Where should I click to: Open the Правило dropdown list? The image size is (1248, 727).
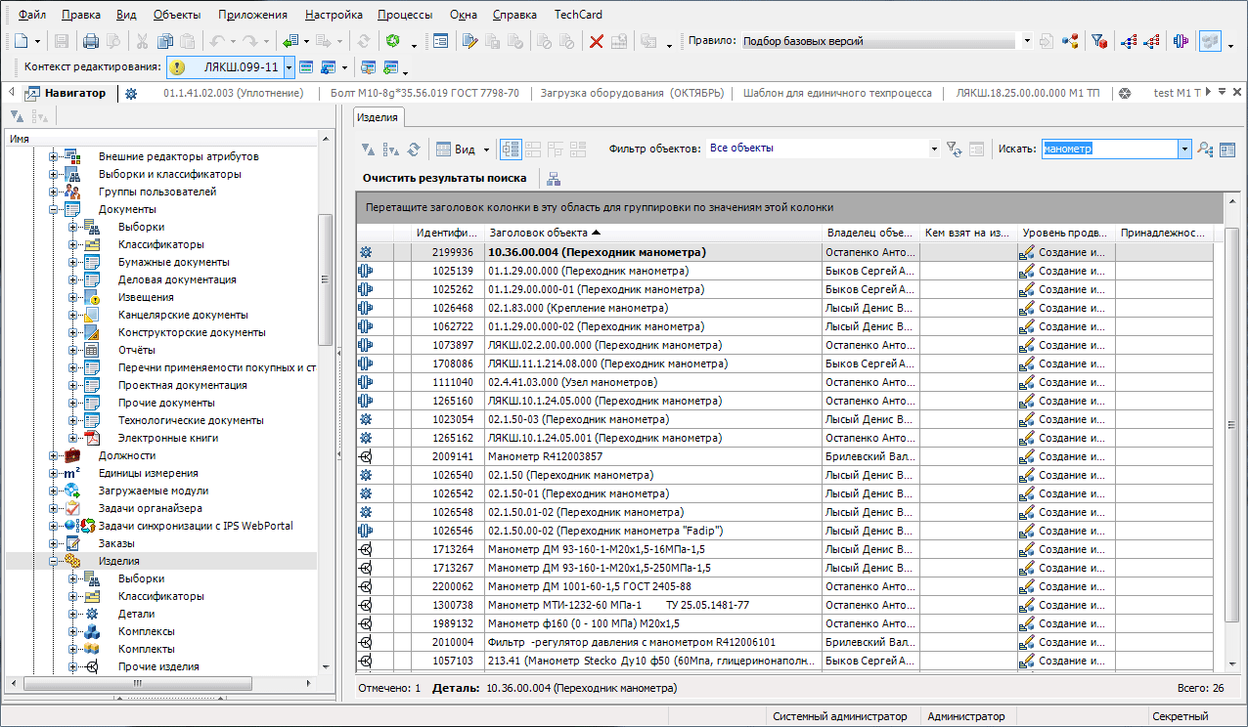coord(1026,41)
